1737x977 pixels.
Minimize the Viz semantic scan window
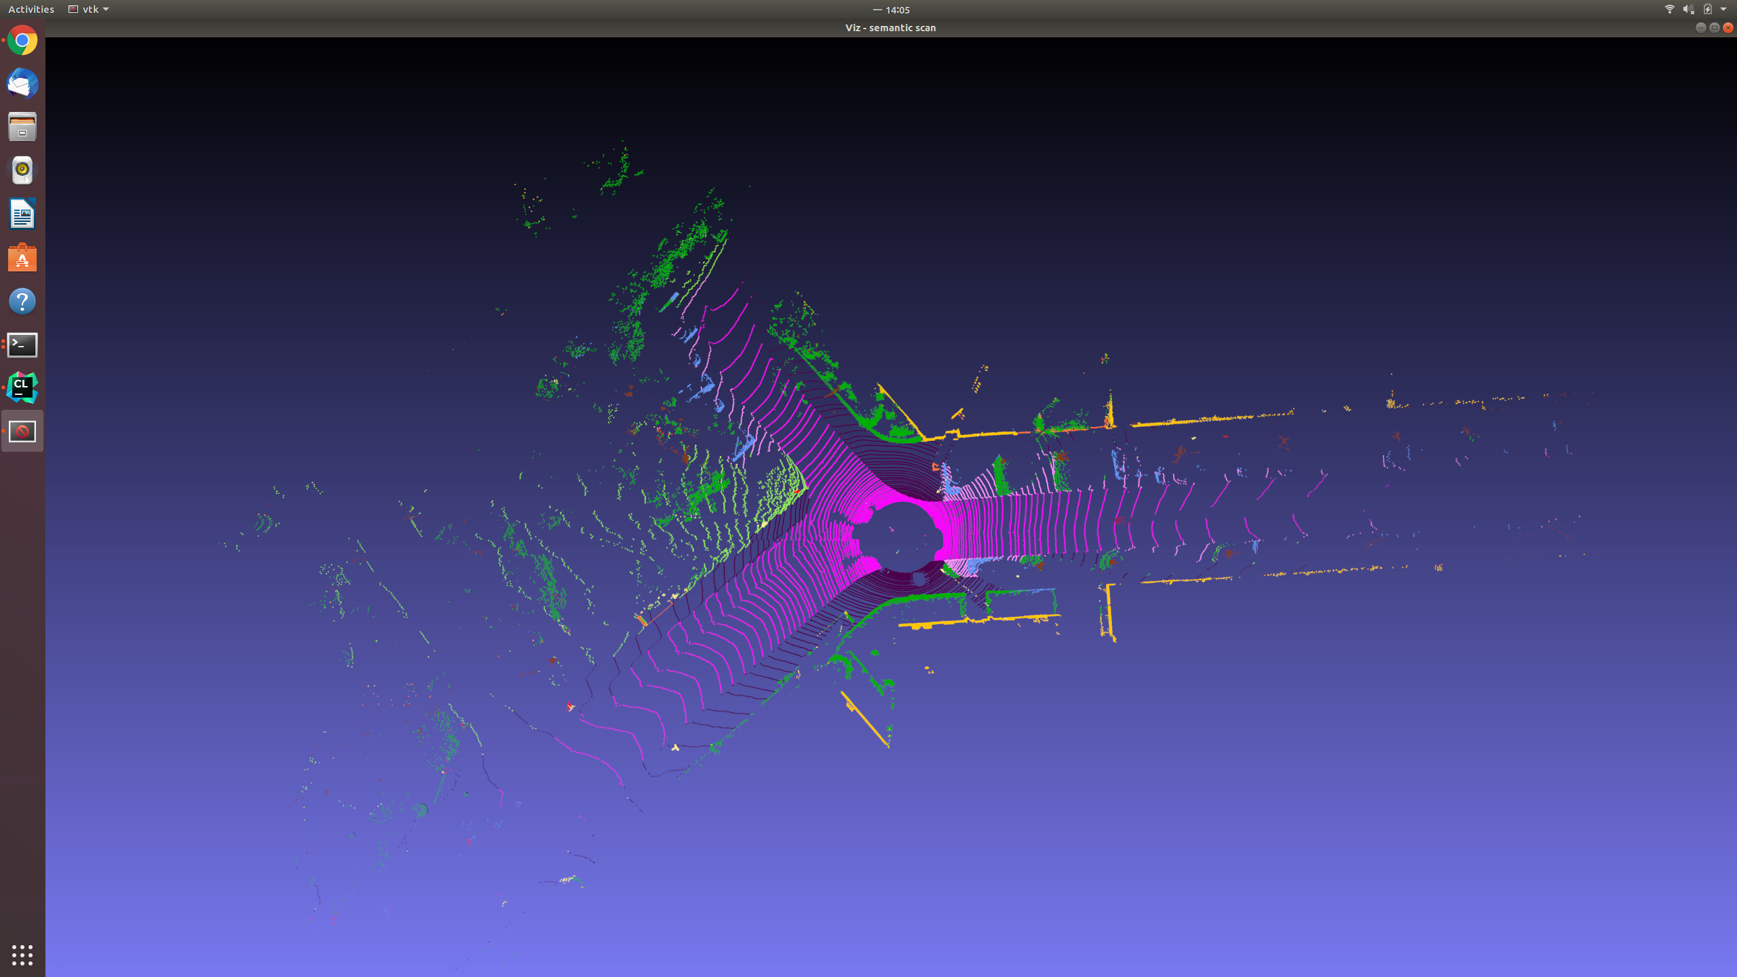click(1700, 28)
